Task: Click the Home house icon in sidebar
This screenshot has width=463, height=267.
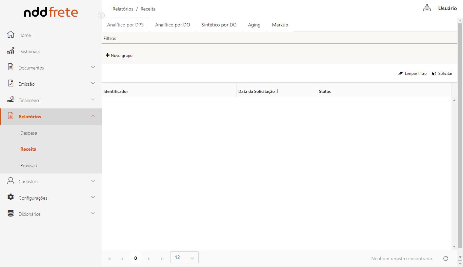Action: tap(11, 35)
